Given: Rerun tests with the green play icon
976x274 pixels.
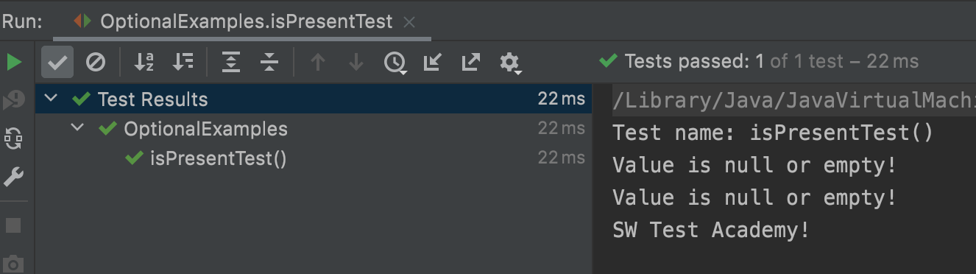Looking at the screenshot, I should [14, 63].
